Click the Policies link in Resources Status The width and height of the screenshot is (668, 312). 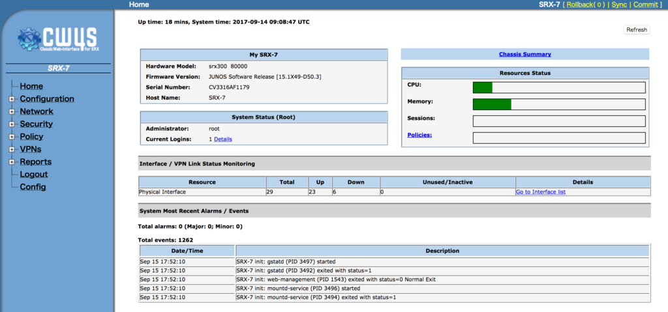point(419,135)
